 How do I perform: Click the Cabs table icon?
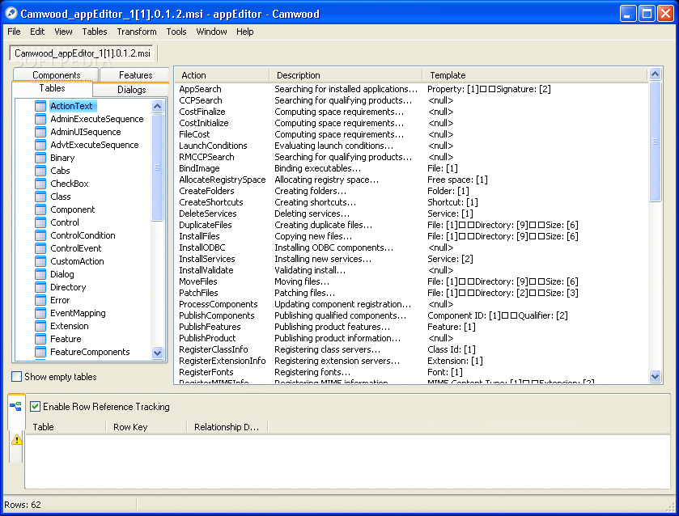[x=40, y=171]
